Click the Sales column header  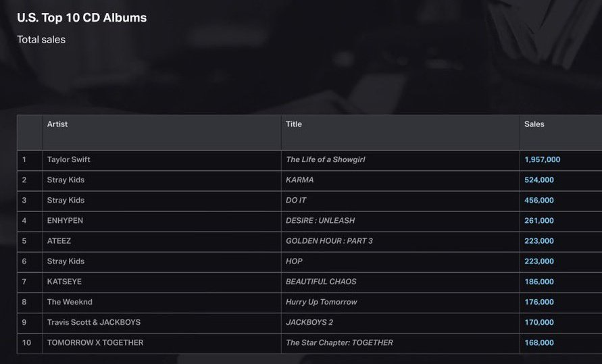coord(534,124)
